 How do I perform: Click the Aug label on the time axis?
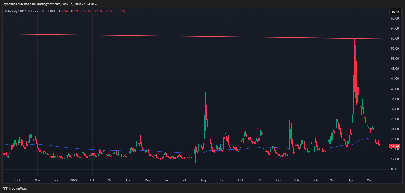(x=204, y=180)
